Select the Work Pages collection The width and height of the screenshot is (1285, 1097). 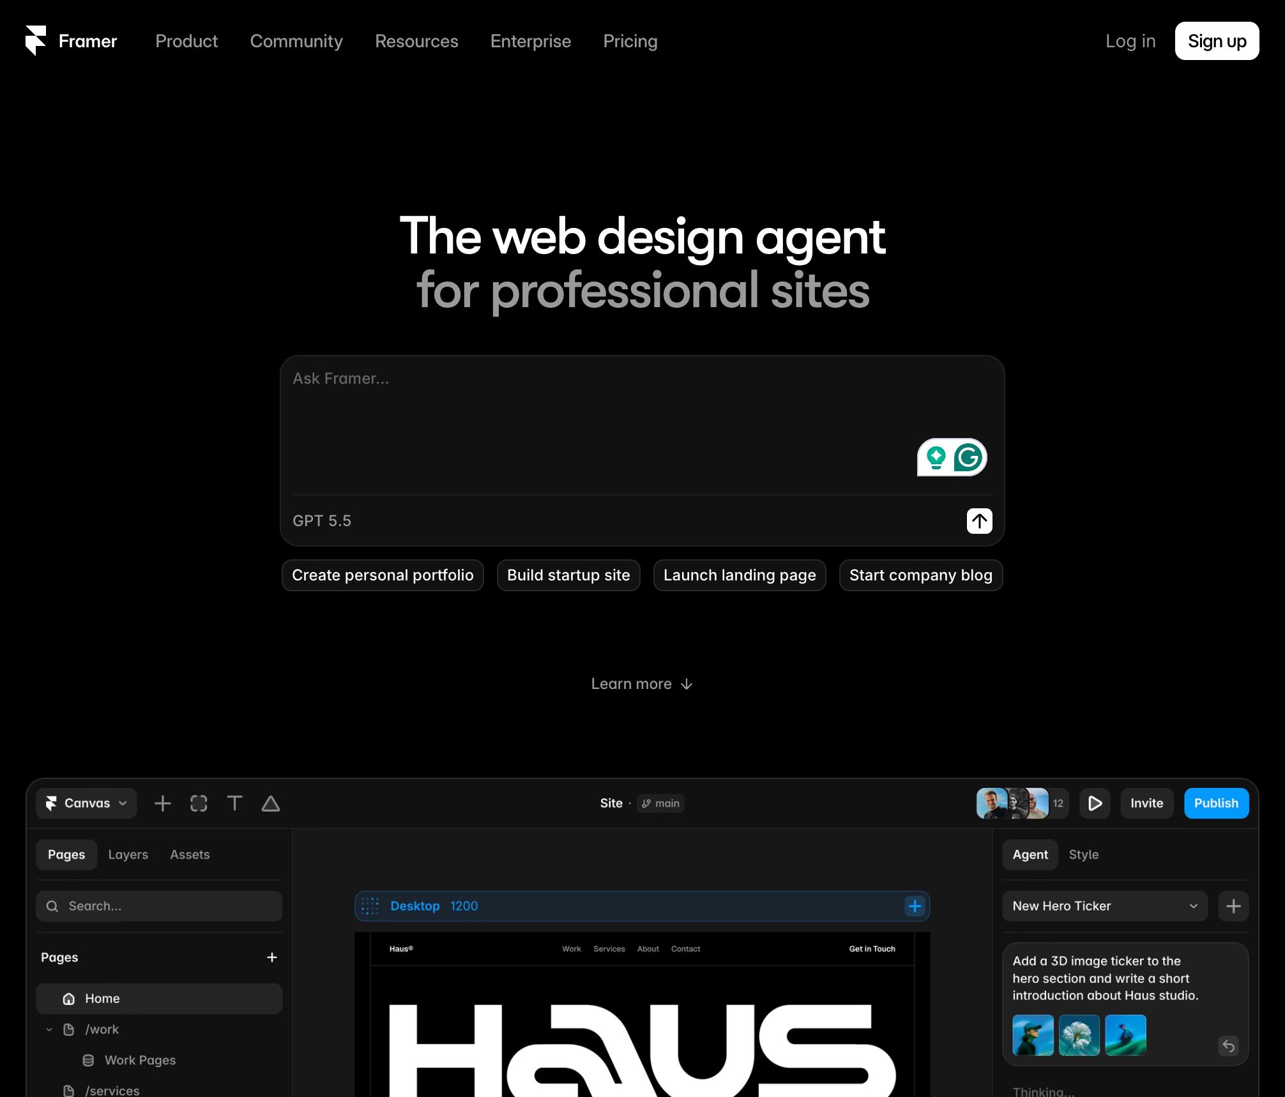coord(140,1060)
